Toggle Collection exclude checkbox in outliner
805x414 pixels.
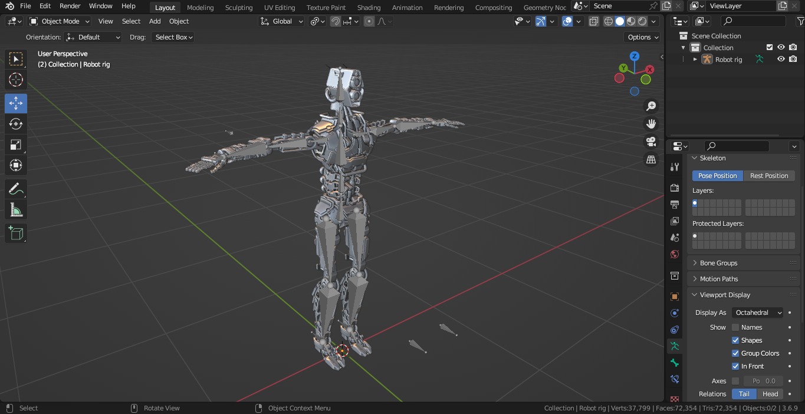coord(769,47)
